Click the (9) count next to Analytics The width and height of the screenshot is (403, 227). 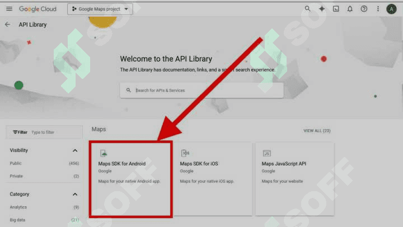[76, 207]
